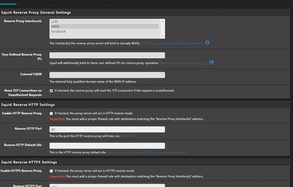The height and width of the screenshot is (187, 293).
Task: Click the red Important note under HTTP Reverse Proxy
Action: tap(57, 119)
